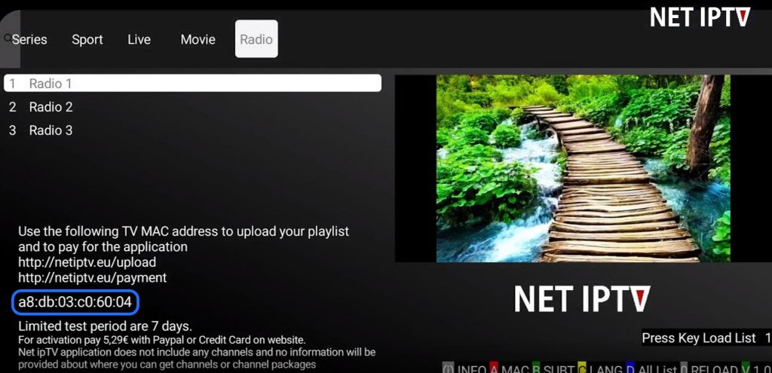
Task: Click the highlighted MAC address
Action: 75,303
